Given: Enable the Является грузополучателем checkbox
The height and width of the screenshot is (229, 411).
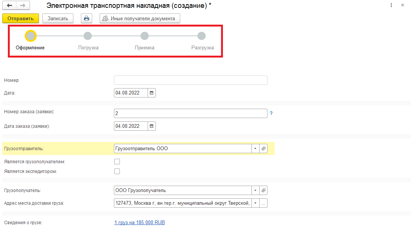Looking at the screenshot, I should coord(117,162).
